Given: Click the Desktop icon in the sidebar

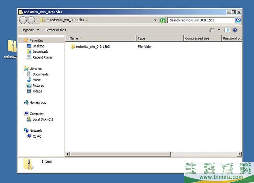Looking at the screenshot, I should point(29,46).
